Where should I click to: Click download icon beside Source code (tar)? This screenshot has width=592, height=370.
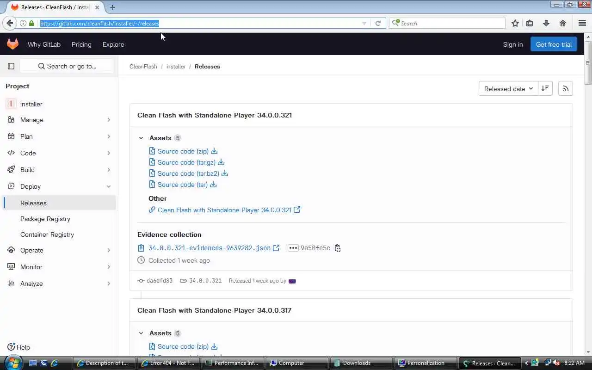click(213, 185)
